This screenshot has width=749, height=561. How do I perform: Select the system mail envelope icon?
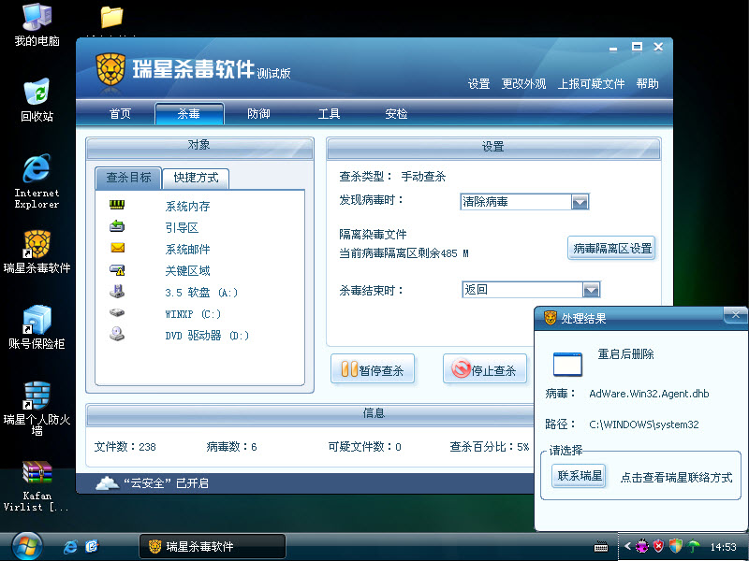click(118, 248)
